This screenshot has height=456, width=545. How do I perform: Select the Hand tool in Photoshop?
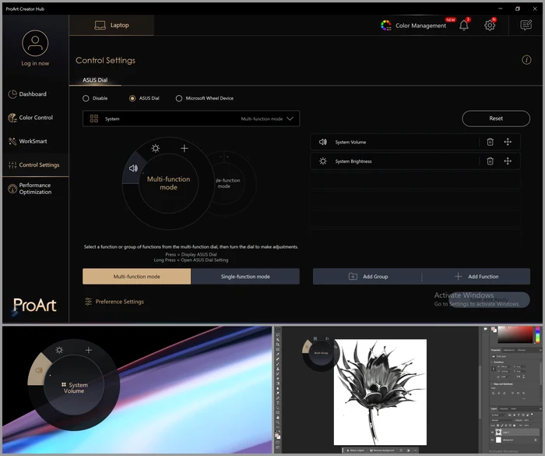pyautogui.click(x=277, y=417)
